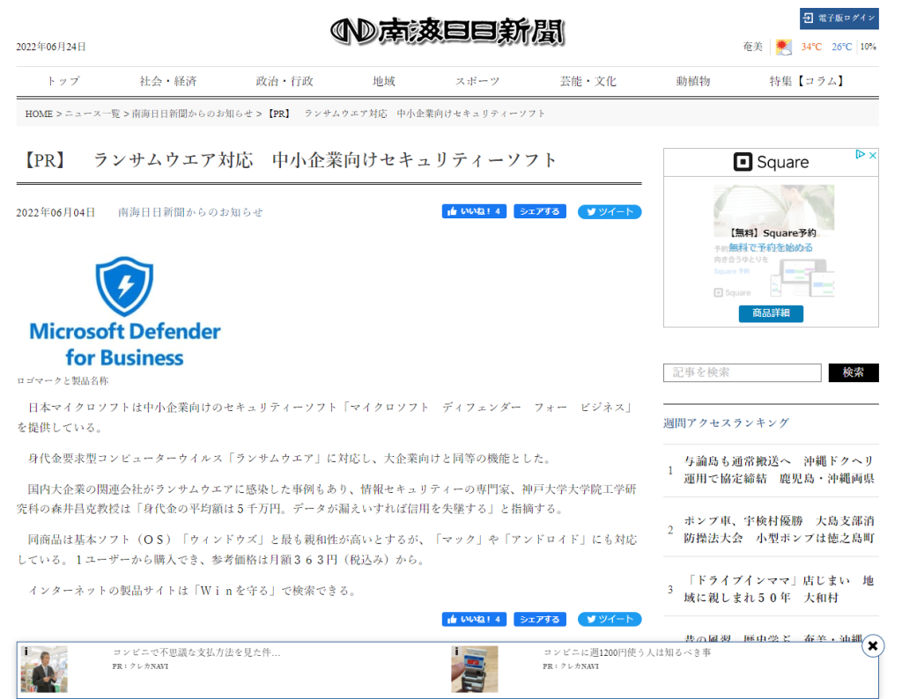
Task: Click the ロゴマークと製品名称 image caption
Action: pyautogui.click(x=63, y=381)
